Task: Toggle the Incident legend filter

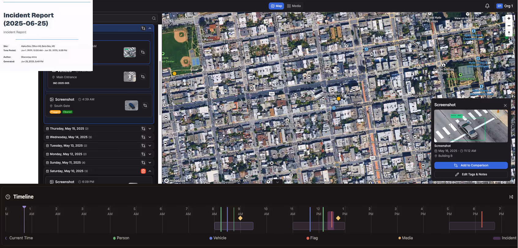Action: point(505,238)
